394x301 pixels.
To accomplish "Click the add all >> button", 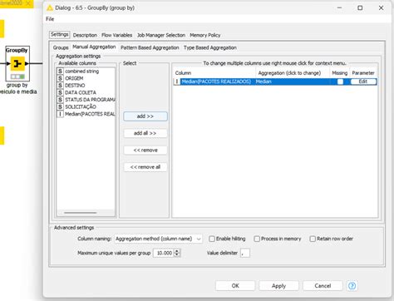I will point(145,133).
